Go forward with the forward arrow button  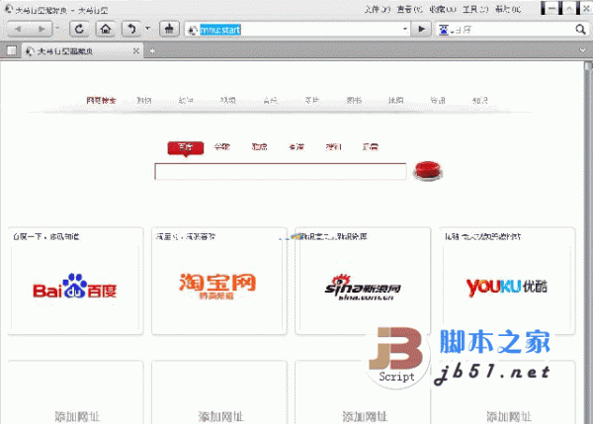(42, 29)
